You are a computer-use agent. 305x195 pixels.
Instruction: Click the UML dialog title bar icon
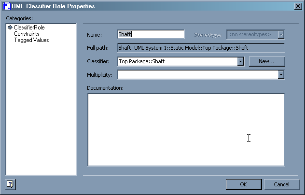tap(7, 6)
